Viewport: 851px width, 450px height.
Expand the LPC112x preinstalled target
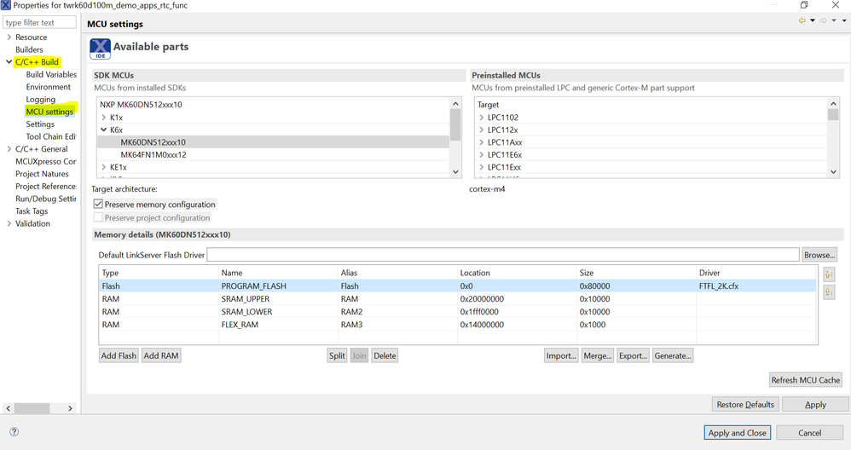coord(482,130)
